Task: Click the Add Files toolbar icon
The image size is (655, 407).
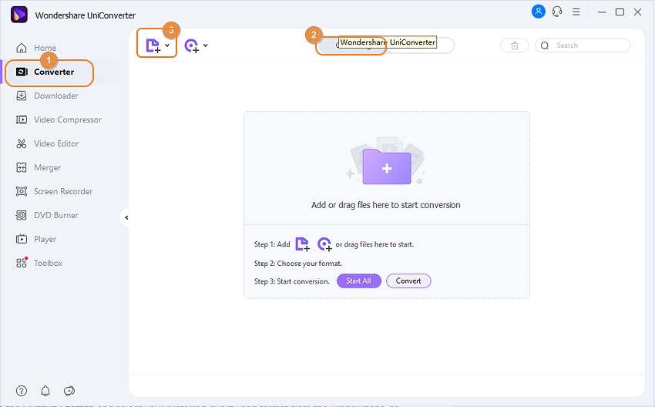Action: point(153,45)
